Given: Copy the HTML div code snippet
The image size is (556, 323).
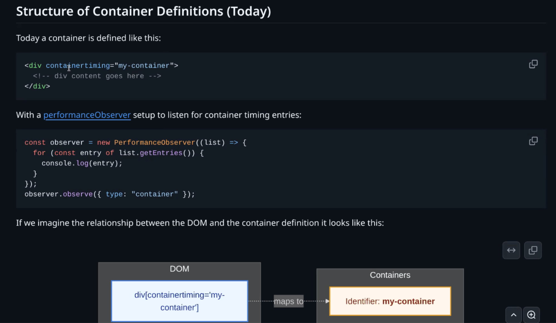Looking at the screenshot, I should [x=533, y=64].
